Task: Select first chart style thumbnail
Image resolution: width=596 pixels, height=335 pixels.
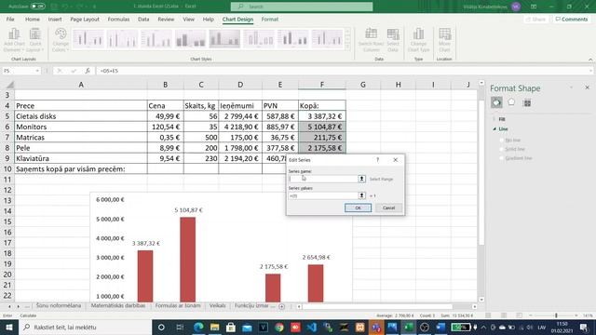Action: pyautogui.click(x=88, y=39)
